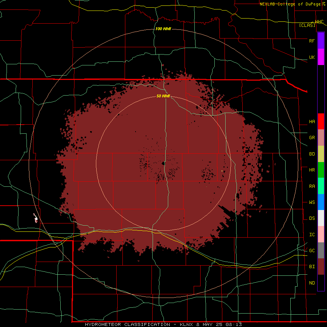327x327 pixels.
Task: Click the UK magenta legend color block
Action: pos(321,57)
